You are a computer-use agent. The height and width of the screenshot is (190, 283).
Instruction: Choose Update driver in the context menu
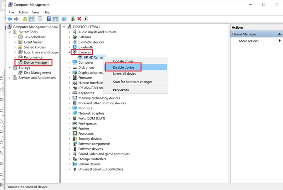click(135, 61)
